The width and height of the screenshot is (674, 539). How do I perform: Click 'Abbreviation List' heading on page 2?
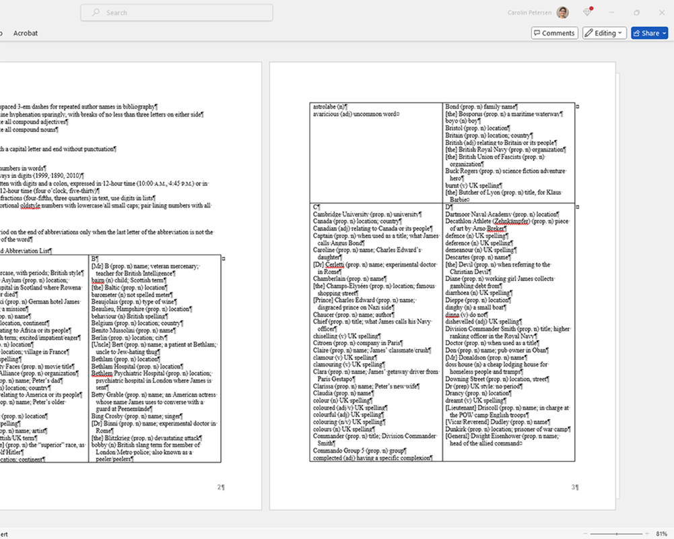pyautogui.click(x=28, y=251)
